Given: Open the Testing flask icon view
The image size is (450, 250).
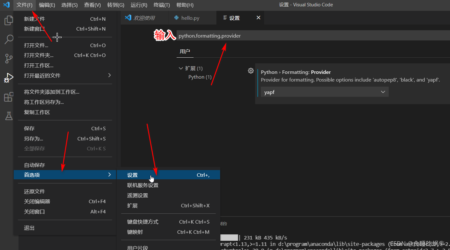Looking at the screenshot, I should click(x=9, y=116).
